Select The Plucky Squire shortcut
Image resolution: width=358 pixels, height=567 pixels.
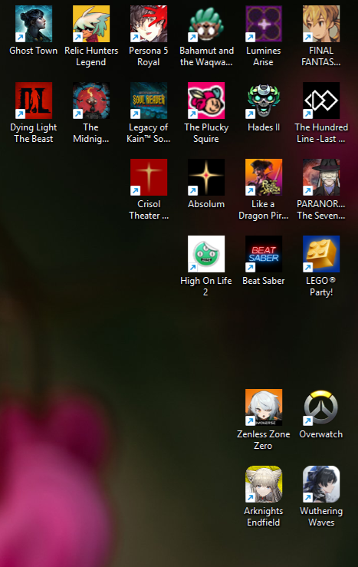(x=206, y=101)
